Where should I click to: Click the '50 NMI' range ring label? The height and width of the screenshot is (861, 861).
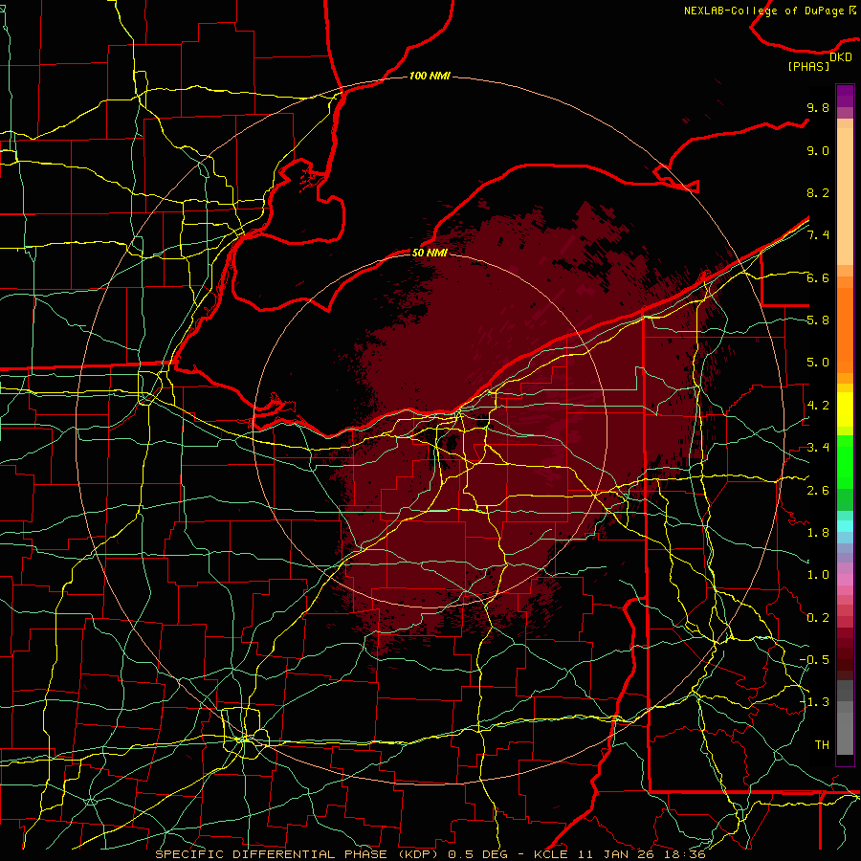(430, 253)
